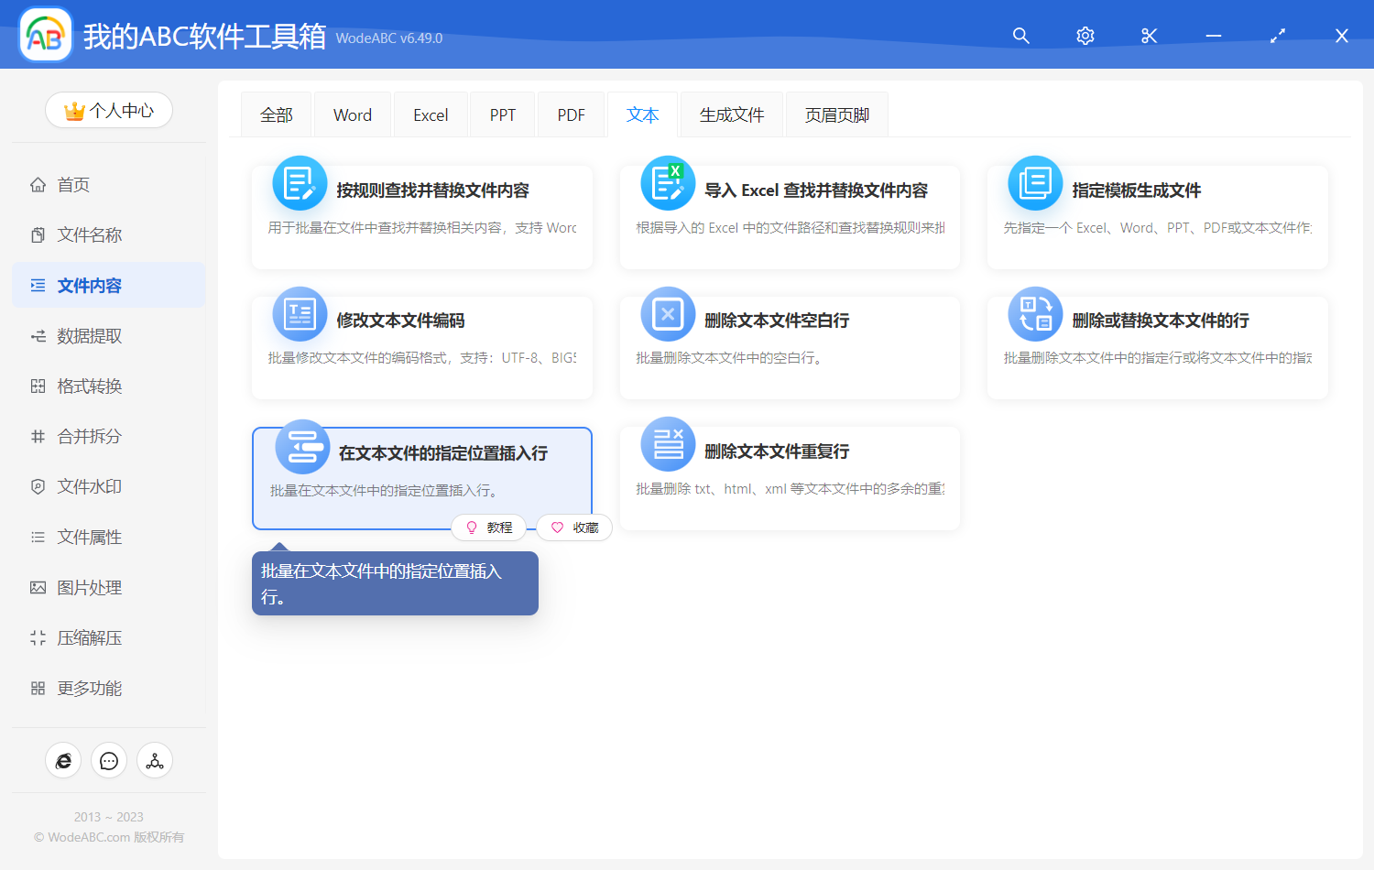Open the feedback chat bubble icon
Image resolution: width=1374 pixels, height=870 pixels.
109,760
